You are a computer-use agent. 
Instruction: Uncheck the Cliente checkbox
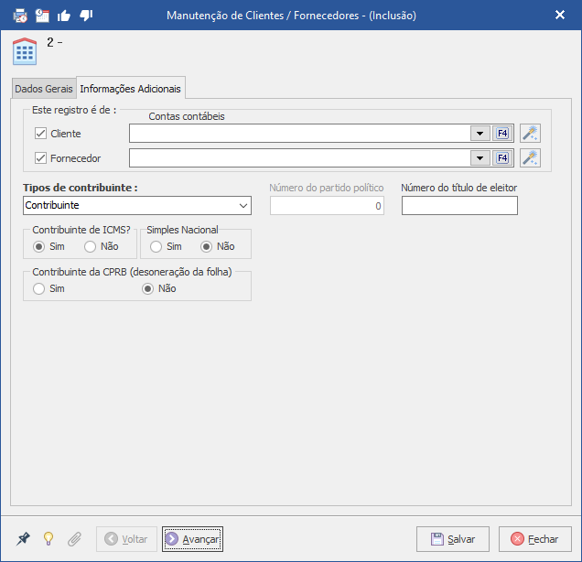click(40, 134)
